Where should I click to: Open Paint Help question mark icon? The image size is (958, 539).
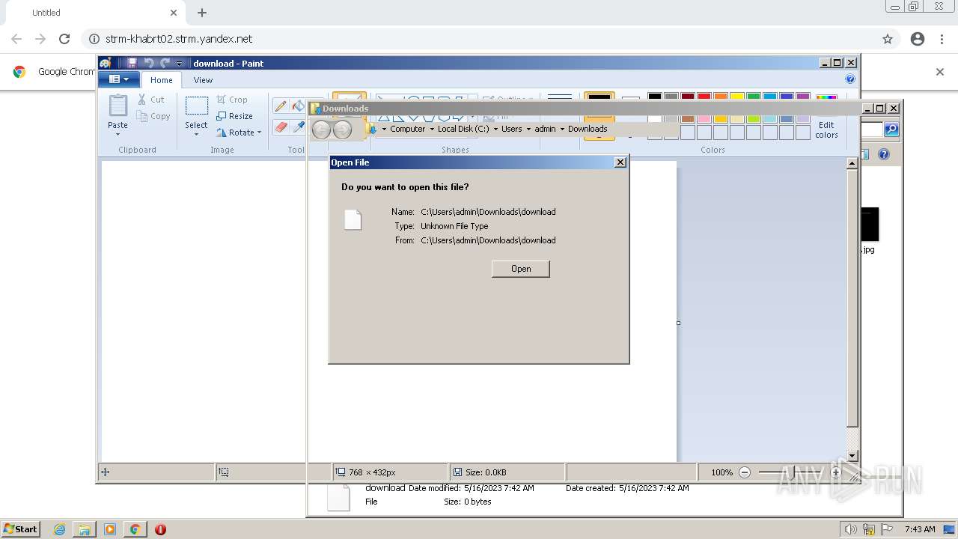(850, 79)
